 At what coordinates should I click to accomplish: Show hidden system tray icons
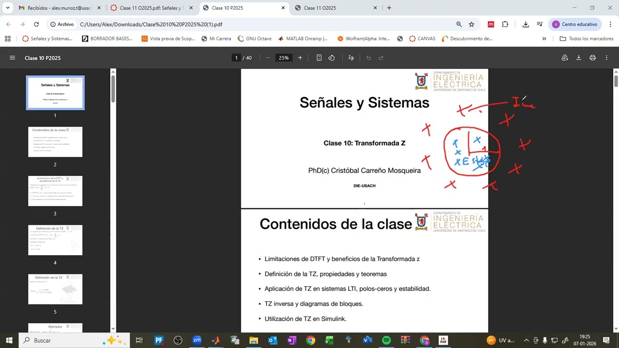pos(526,340)
